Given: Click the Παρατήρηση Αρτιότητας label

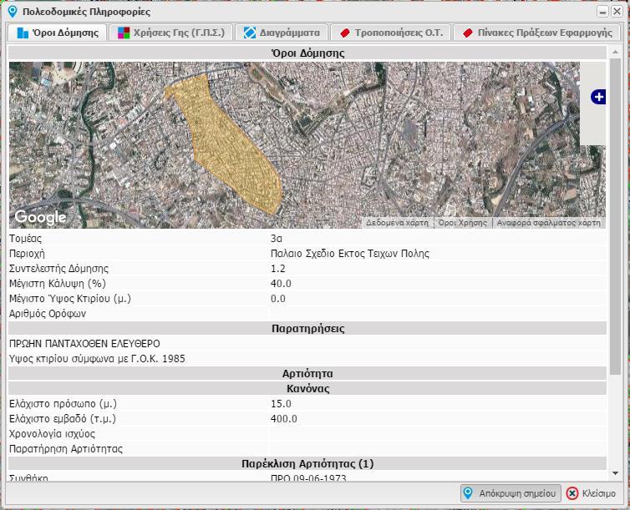Looking at the screenshot, I should [66, 448].
